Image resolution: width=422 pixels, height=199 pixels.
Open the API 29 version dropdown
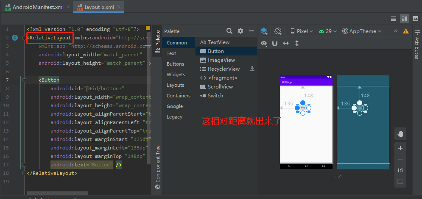[x=328, y=31]
